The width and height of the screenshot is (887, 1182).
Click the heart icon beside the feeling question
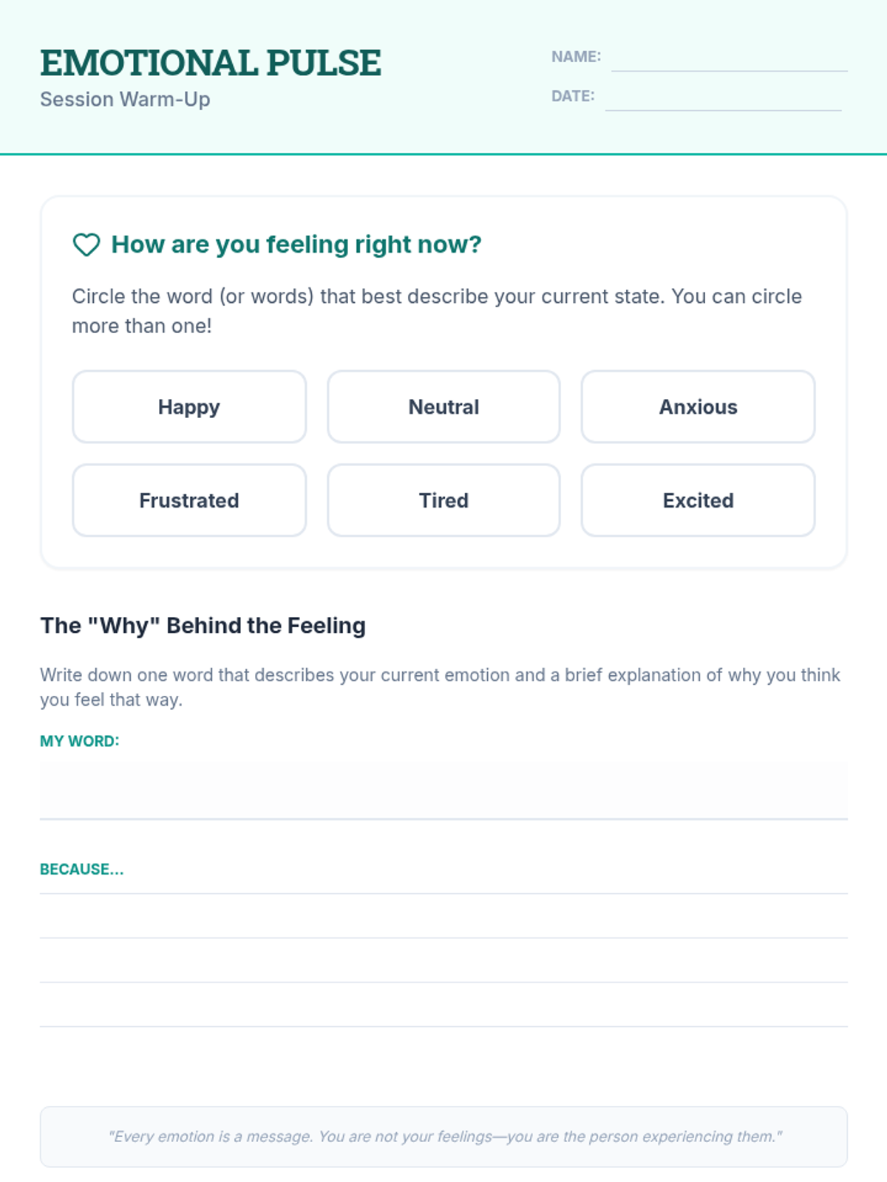tap(86, 245)
